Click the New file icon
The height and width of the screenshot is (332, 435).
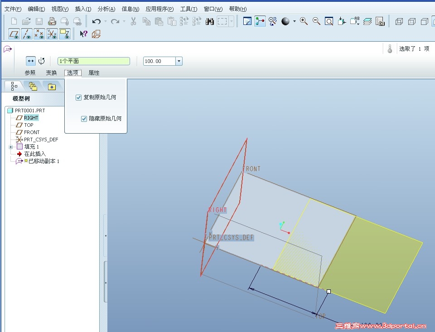click(x=14, y=21)
